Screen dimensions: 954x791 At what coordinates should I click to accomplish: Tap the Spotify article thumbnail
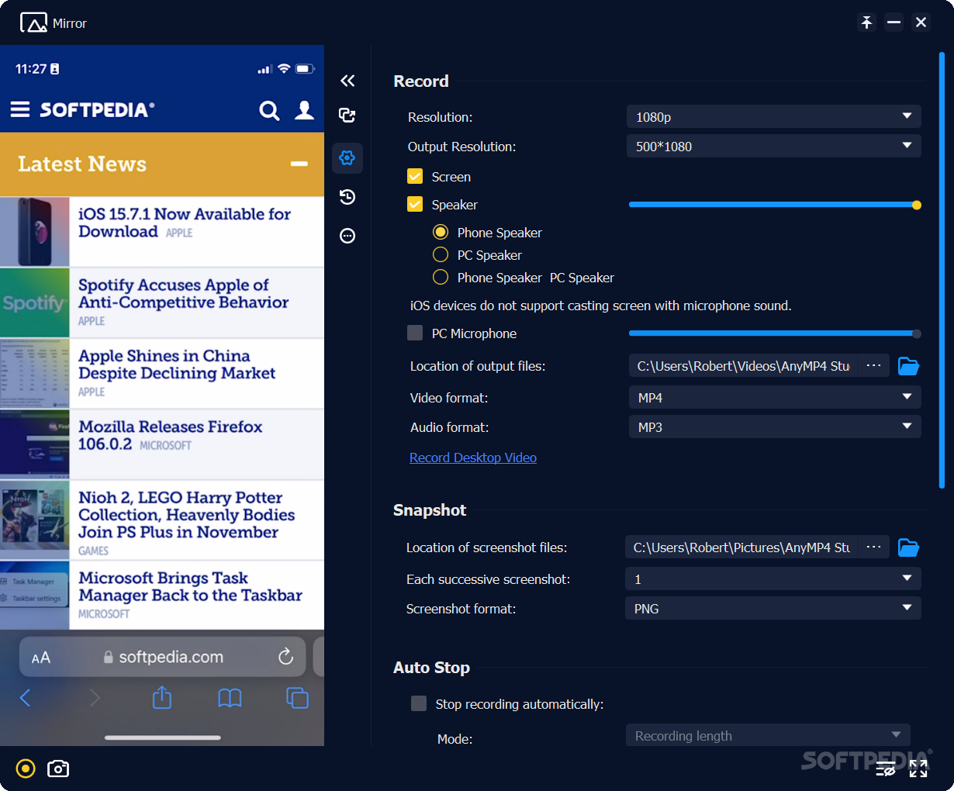click(35, 302)
